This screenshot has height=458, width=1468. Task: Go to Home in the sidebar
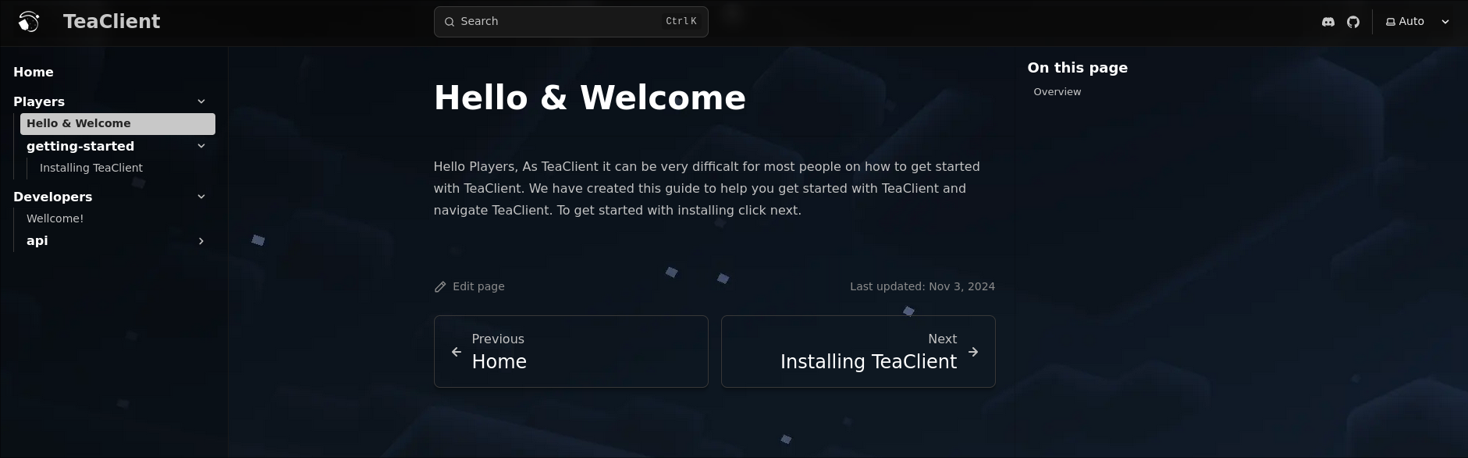pos(34,72)
